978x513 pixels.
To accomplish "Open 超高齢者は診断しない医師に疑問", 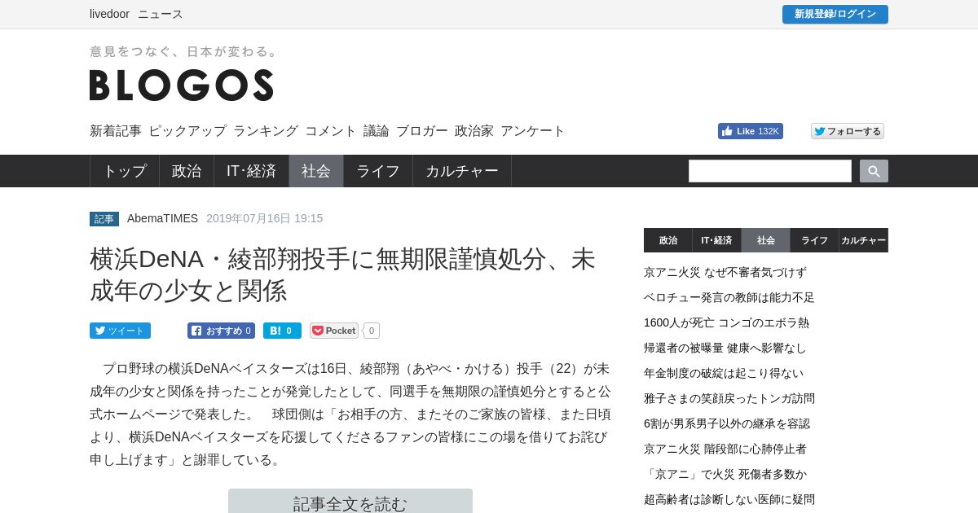I will coord(729,499).
